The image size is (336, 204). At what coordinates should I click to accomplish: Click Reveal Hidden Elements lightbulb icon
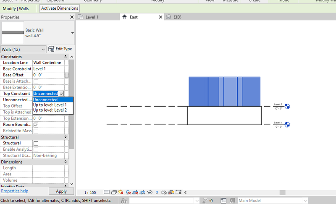(157, 192)
